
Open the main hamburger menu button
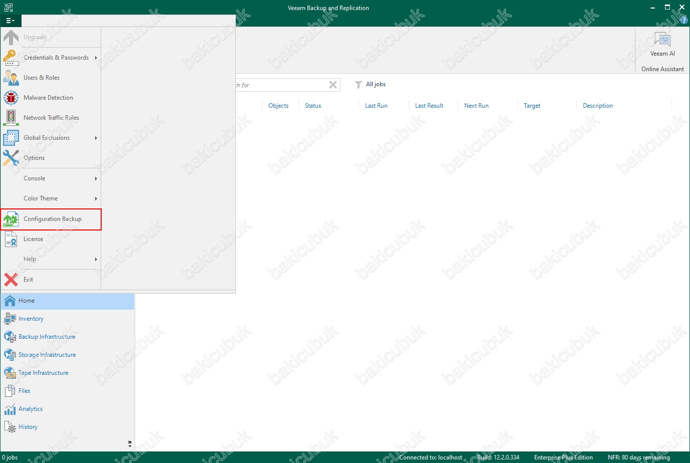(11, 21)
